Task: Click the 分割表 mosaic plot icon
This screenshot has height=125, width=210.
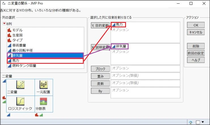Action: point(43,101)
